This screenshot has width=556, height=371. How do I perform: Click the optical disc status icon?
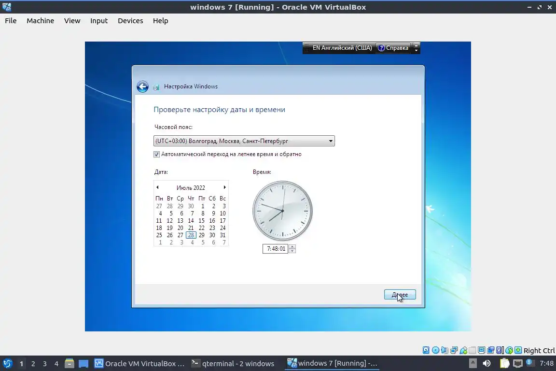[435, 350]
